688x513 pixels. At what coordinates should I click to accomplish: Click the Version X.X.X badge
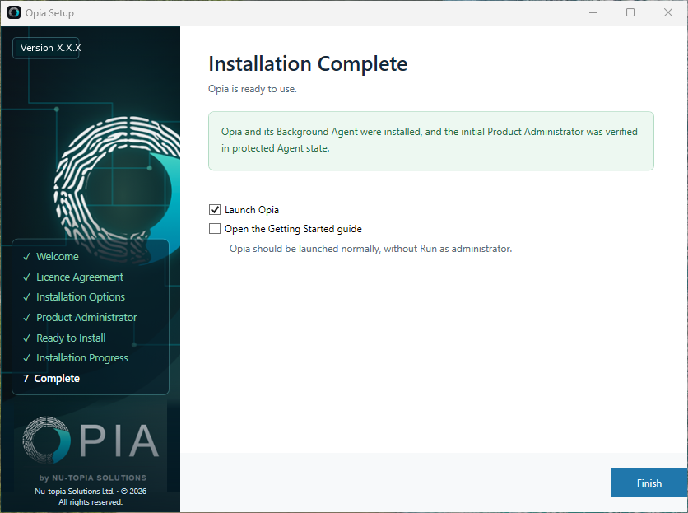click(x=46, y=48)
